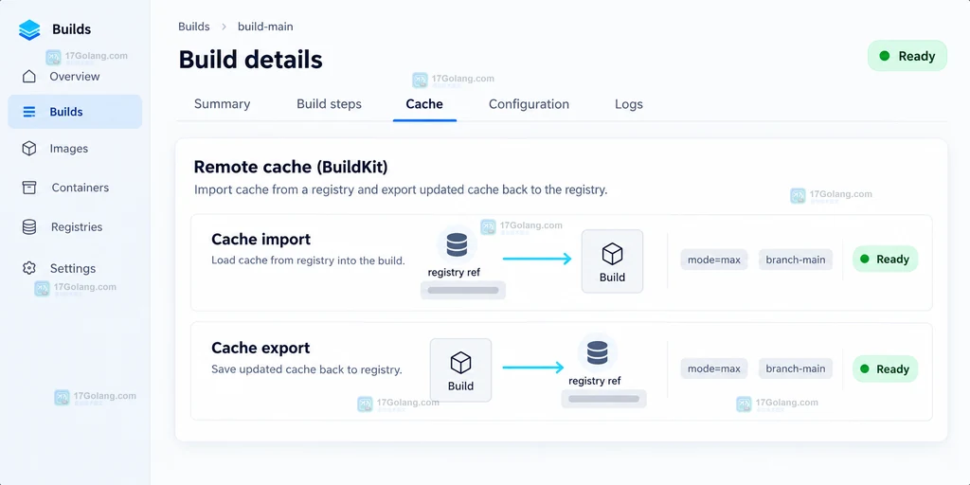This screenshot has height=485, width=970.
Task: Click the Containers box icon in sidebar
Action: [29, 188]
